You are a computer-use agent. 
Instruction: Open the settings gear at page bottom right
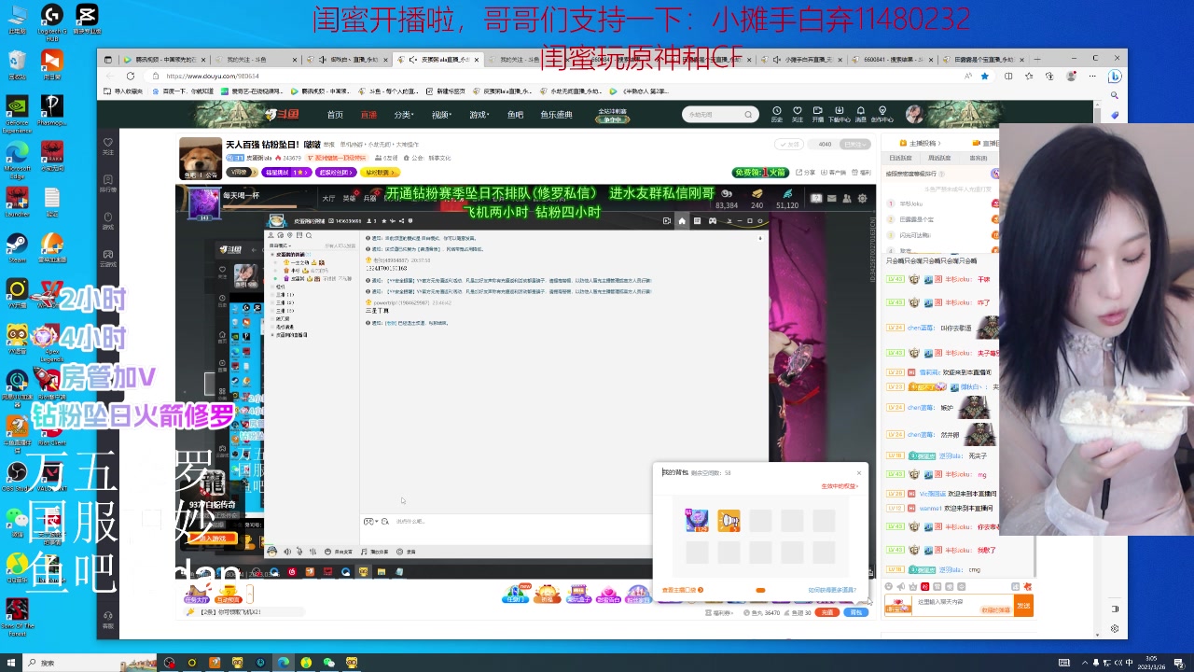(1115, 629)
